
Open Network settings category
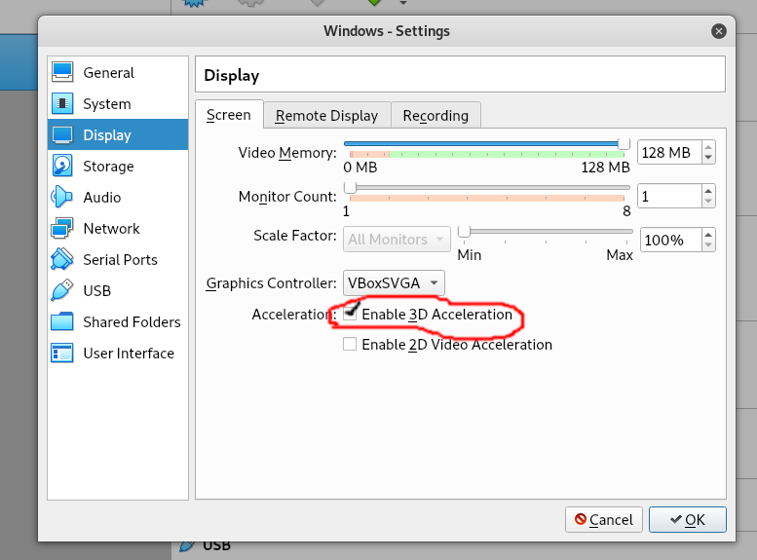click(118, 228)
